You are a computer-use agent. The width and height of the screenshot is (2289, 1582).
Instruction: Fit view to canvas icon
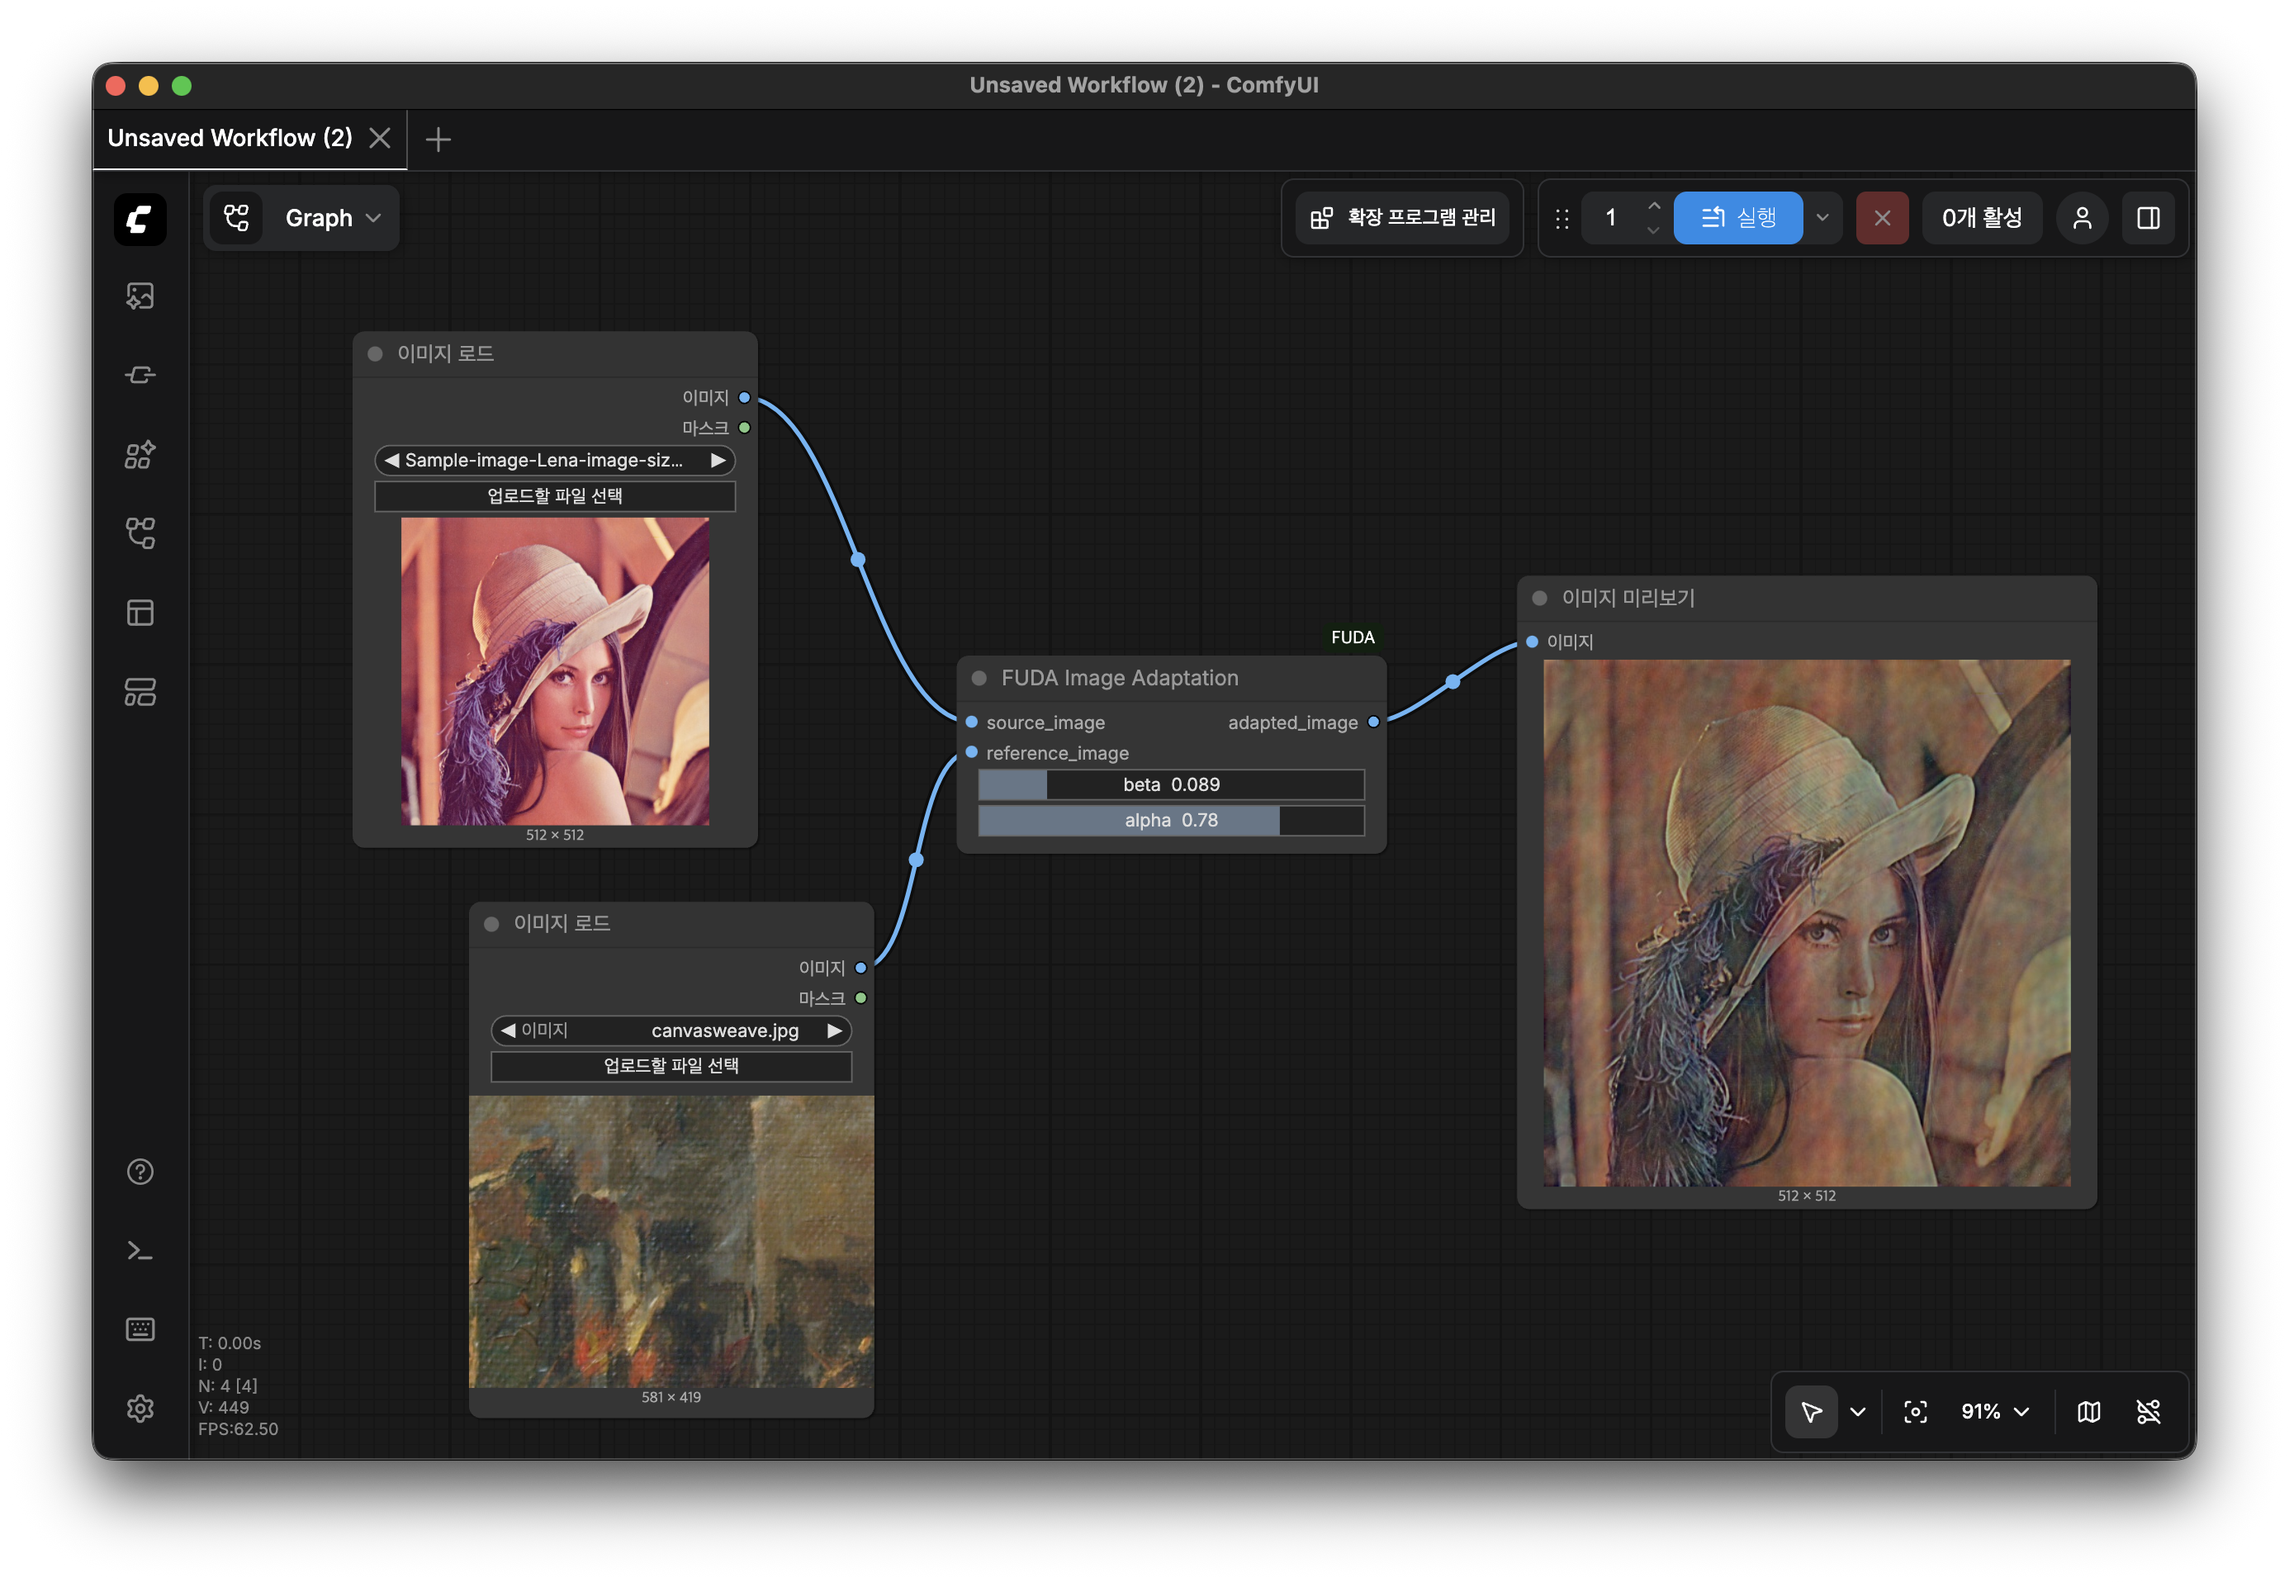(x=1915, y=1412)
